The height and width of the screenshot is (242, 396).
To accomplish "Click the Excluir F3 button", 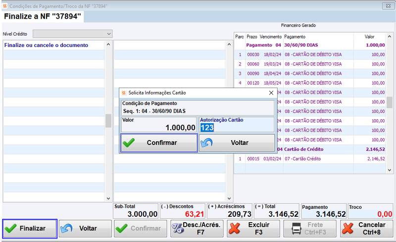I will coord(253,229).
